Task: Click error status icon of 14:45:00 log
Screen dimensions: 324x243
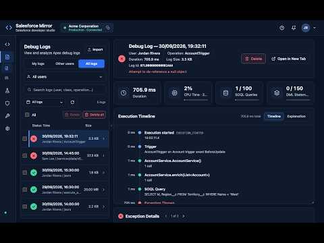Action: pyautogui.click(x=34, y=156)
